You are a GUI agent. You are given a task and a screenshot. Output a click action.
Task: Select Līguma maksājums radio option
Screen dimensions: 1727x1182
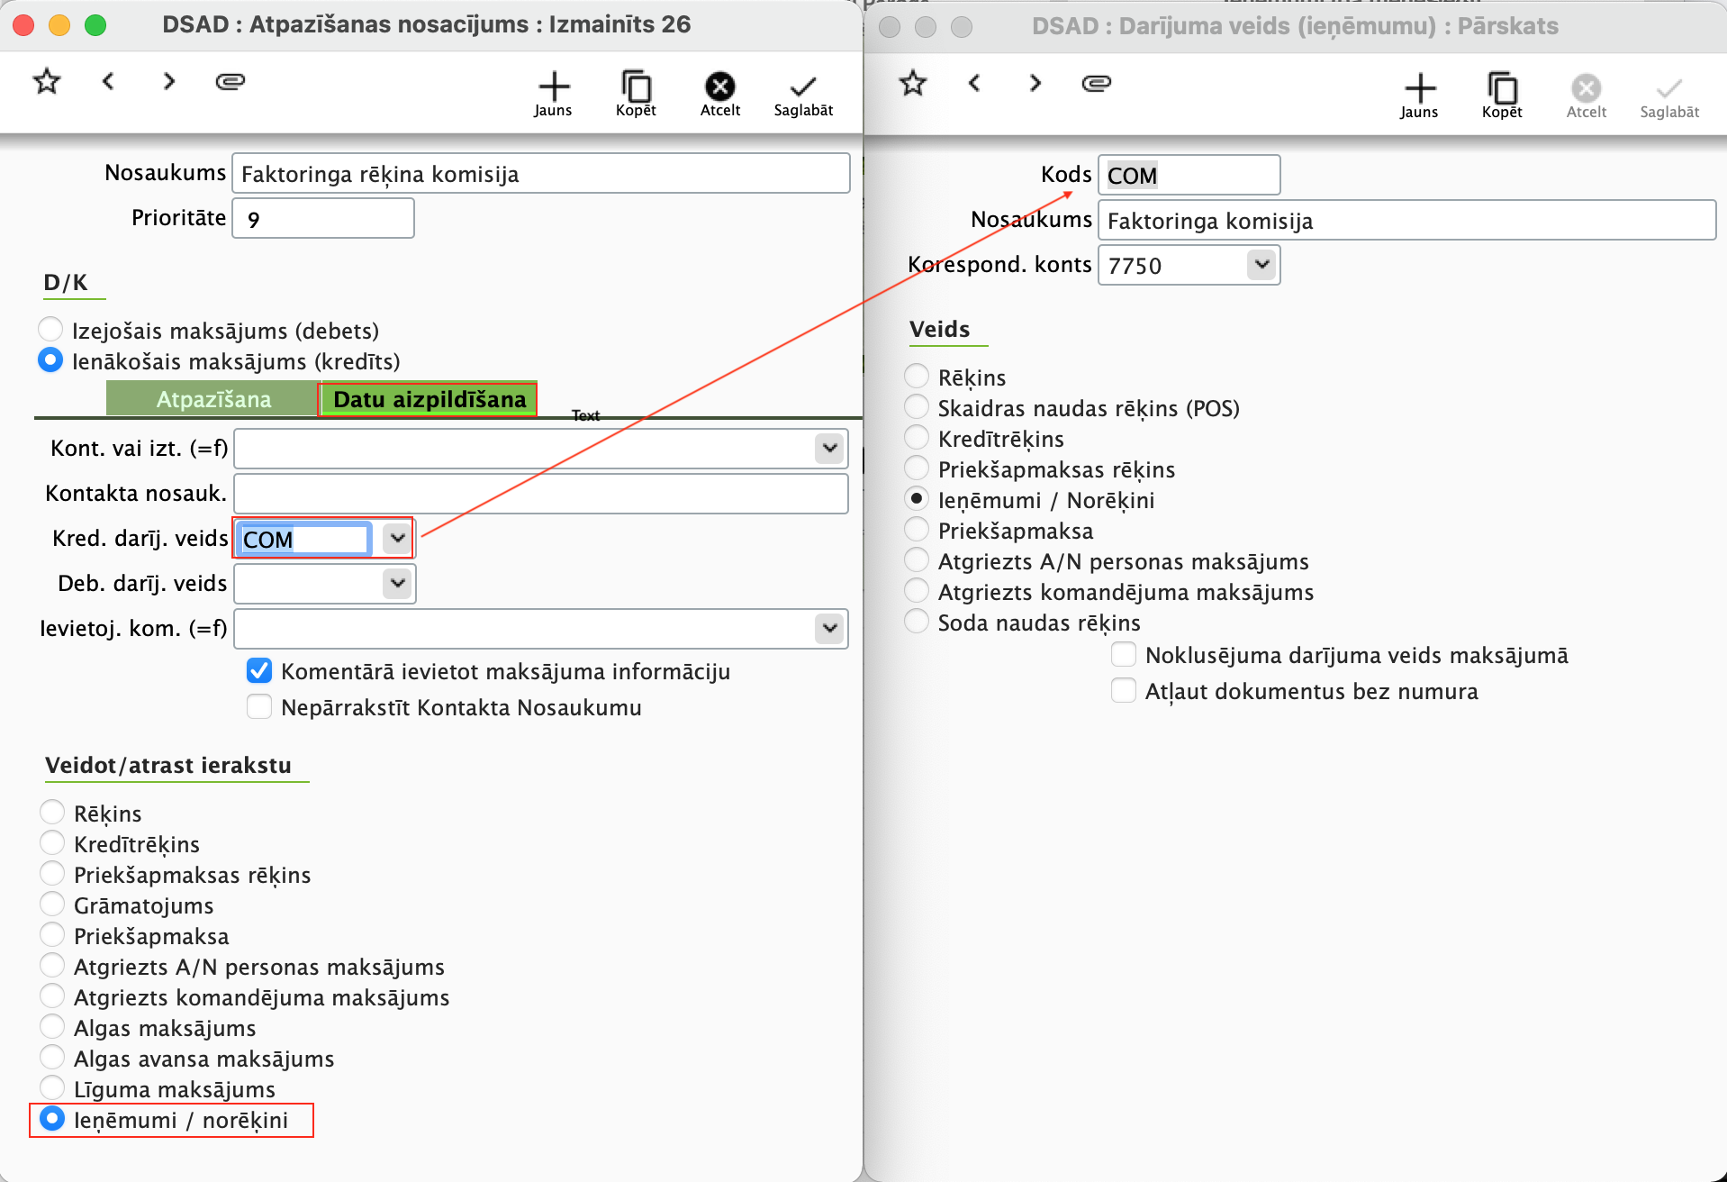pyautogui.click(x=52, y=1088)
